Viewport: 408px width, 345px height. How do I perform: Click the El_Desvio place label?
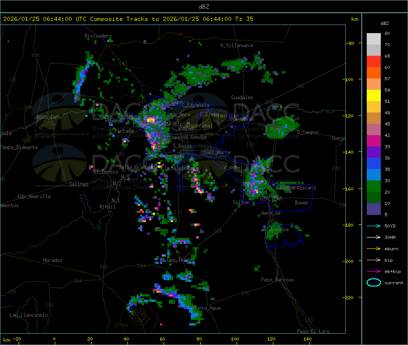click(x=106, y=172)
